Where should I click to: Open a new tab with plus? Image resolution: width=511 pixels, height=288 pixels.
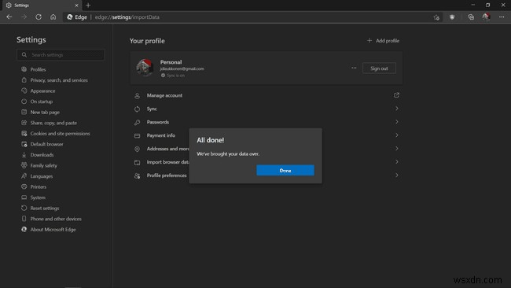(88, 6)
